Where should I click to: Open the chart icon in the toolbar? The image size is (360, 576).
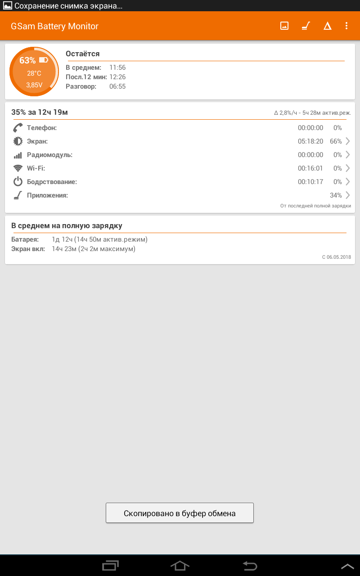pyautogui.click(x=284, y=26)
